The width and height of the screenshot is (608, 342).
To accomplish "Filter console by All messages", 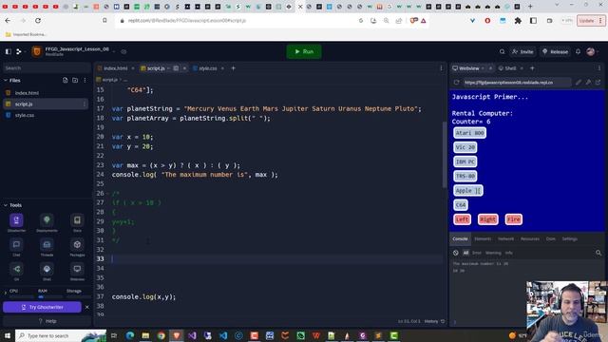I will coord(465,253).
